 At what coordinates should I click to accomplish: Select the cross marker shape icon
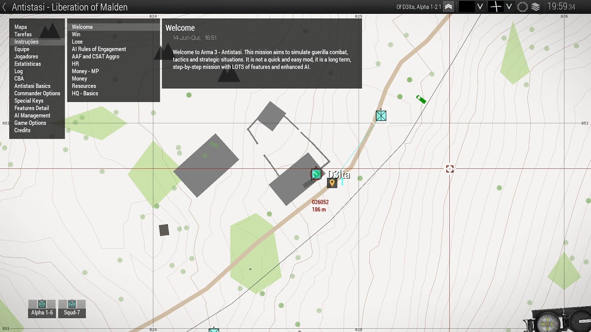(496, 6)
